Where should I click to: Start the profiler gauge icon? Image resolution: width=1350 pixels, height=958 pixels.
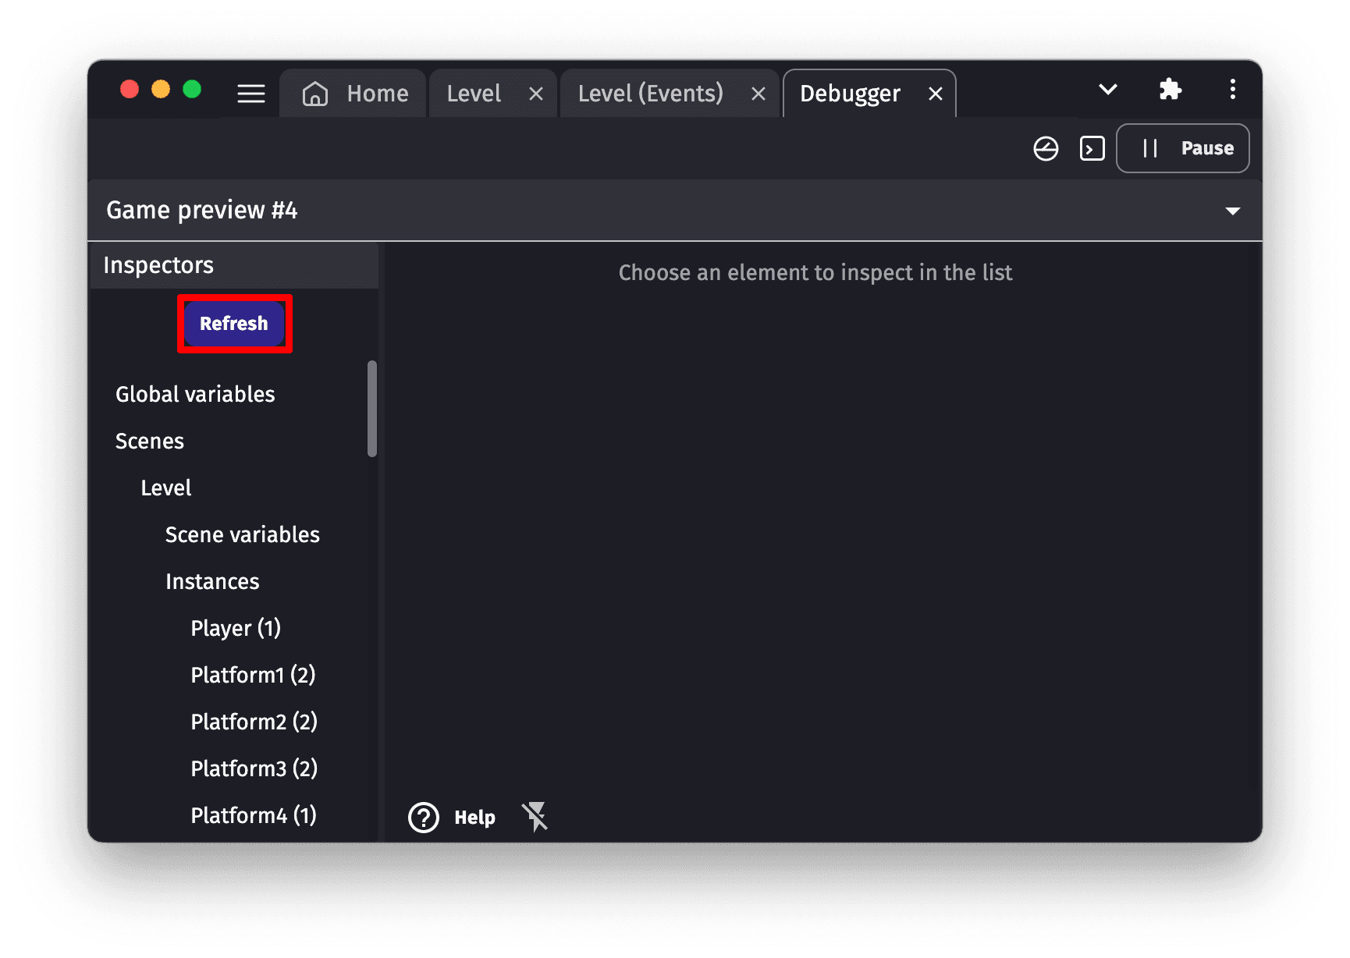[1046, 148]
